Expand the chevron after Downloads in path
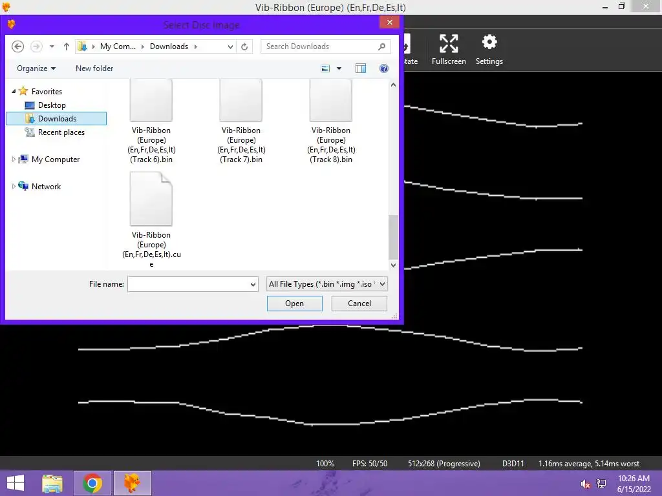 click(196, 46)
